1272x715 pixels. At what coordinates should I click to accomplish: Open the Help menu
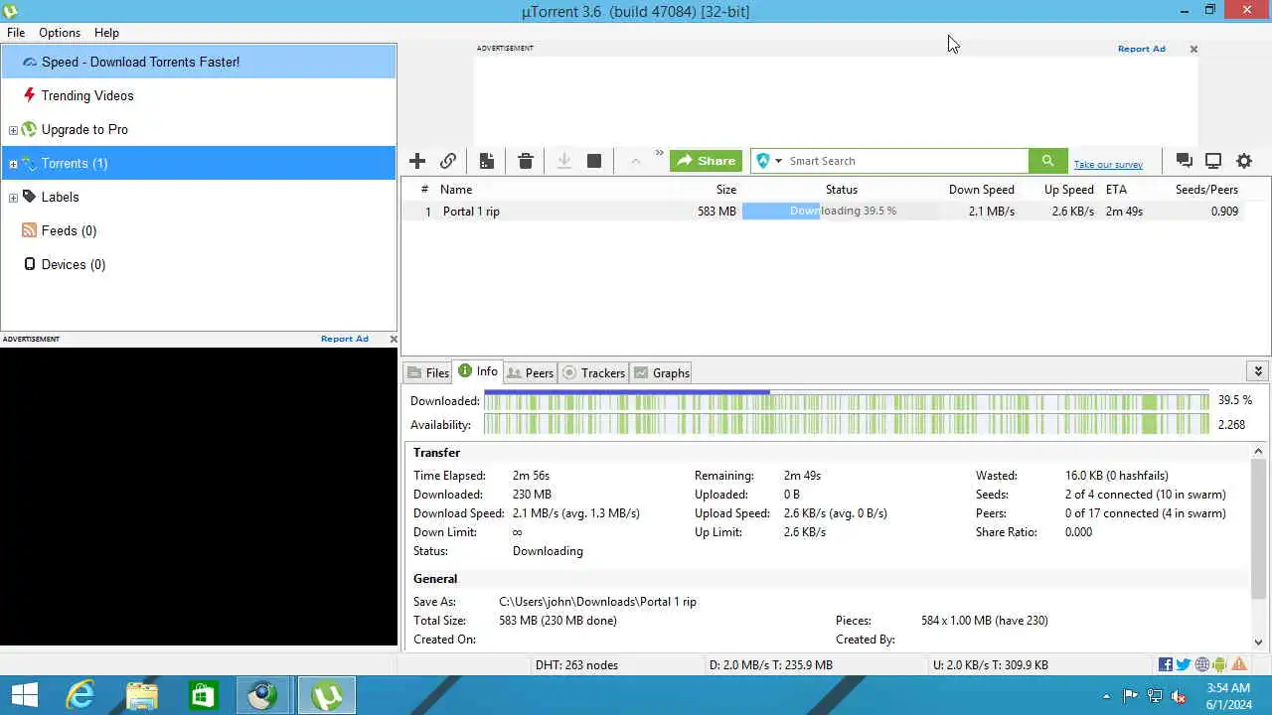[x=106, y=33]
